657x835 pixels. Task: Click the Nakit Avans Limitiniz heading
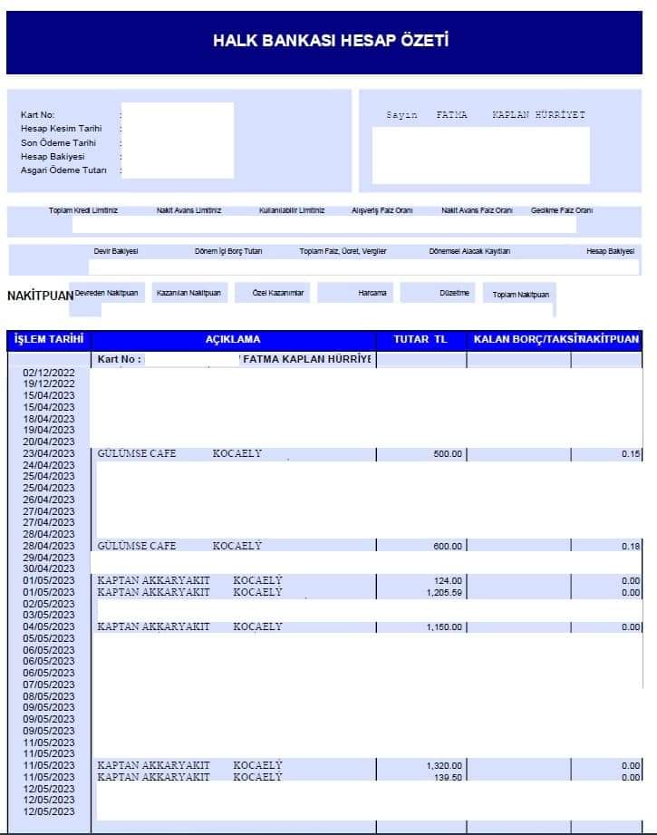coord(189,210)
